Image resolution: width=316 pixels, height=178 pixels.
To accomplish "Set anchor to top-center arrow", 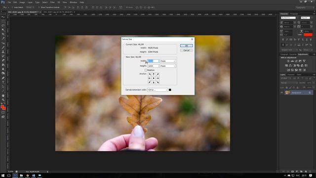I will pyautogui.click(x=154, y=74).
